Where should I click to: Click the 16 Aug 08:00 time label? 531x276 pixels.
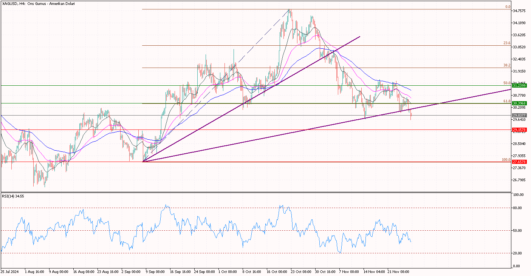tap(84, 272)
